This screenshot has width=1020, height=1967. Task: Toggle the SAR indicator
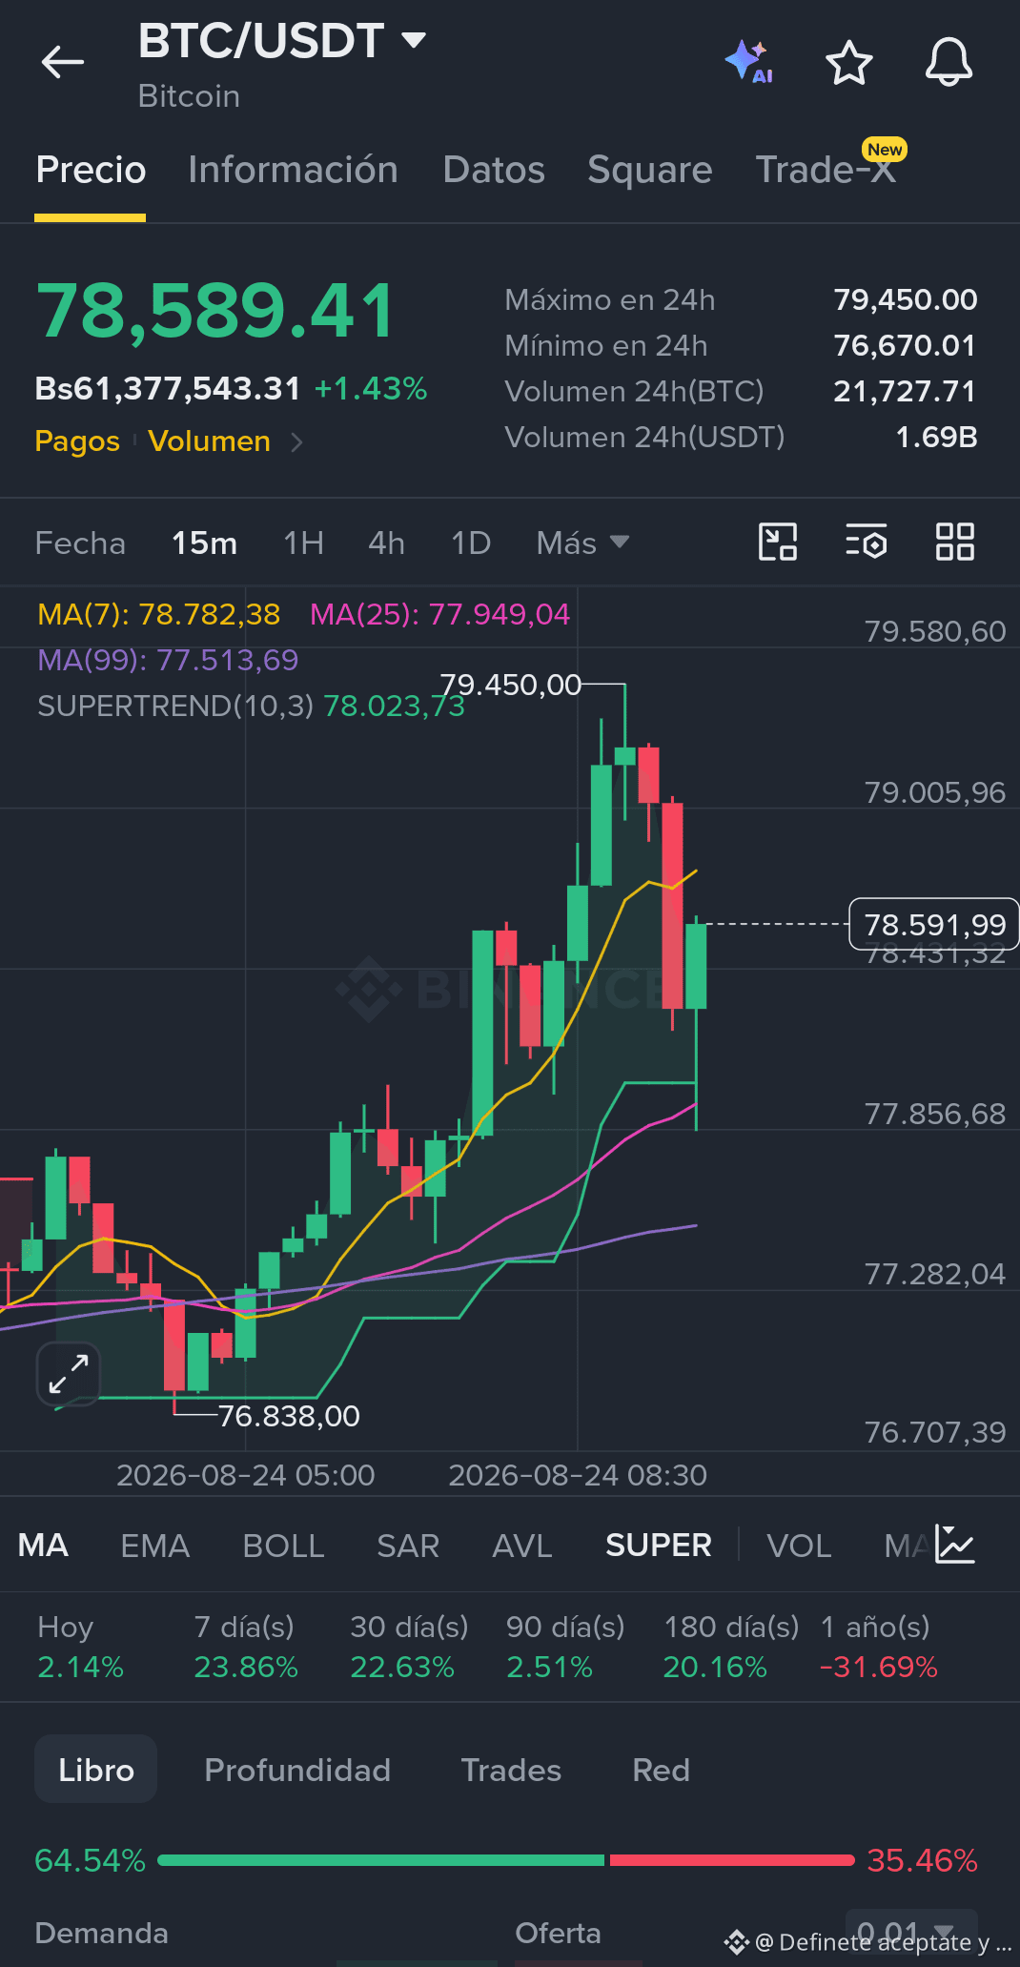tap(408, 1545)
